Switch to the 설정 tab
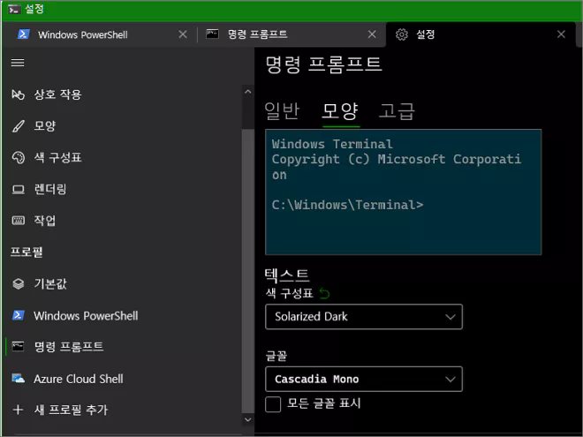The image size is (583, 437). 481,34
